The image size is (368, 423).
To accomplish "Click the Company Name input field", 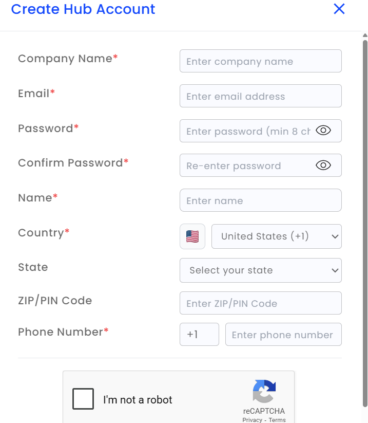I will pos(260,61).
